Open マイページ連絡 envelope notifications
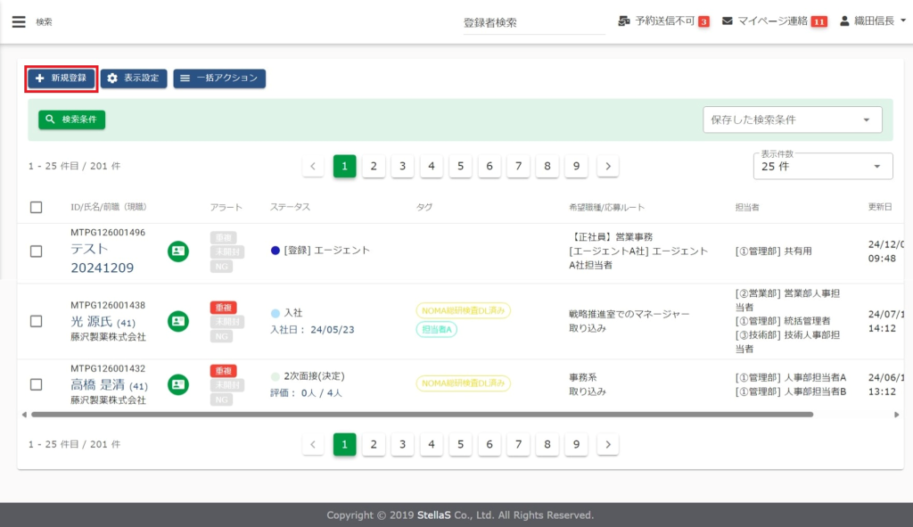Viewport: 913px width, 527px height. 728,21
